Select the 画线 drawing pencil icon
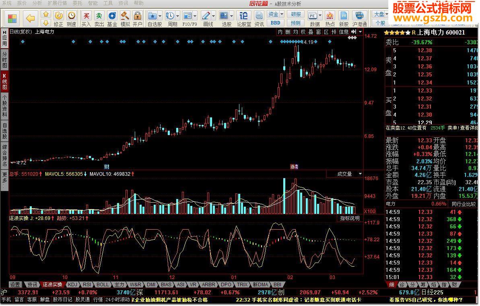480x306 pixels. coord(206,15)
